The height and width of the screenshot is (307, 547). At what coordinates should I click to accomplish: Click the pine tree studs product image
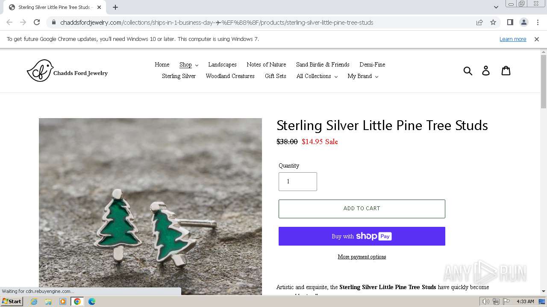[x=150, y=206]
